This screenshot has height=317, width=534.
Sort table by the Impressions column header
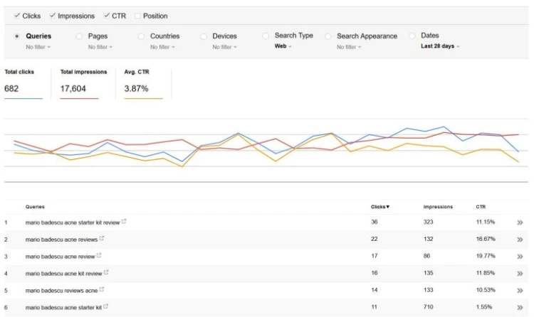[438, 207]
